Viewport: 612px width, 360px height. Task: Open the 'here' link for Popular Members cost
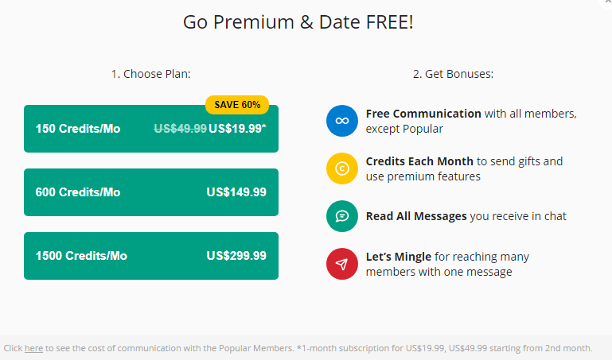click(33, 348)
